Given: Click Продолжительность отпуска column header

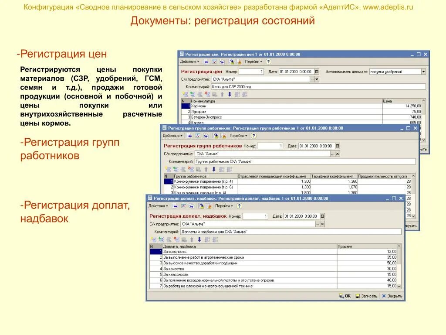Looking at the screenshot, I should pos(384,176).
